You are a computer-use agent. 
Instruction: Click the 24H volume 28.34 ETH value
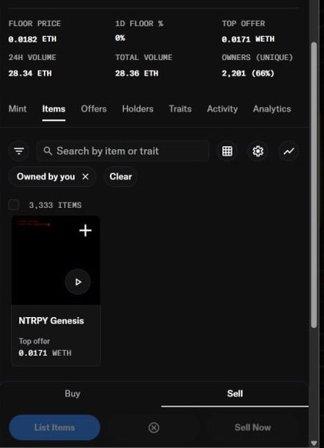pos(30,73)
